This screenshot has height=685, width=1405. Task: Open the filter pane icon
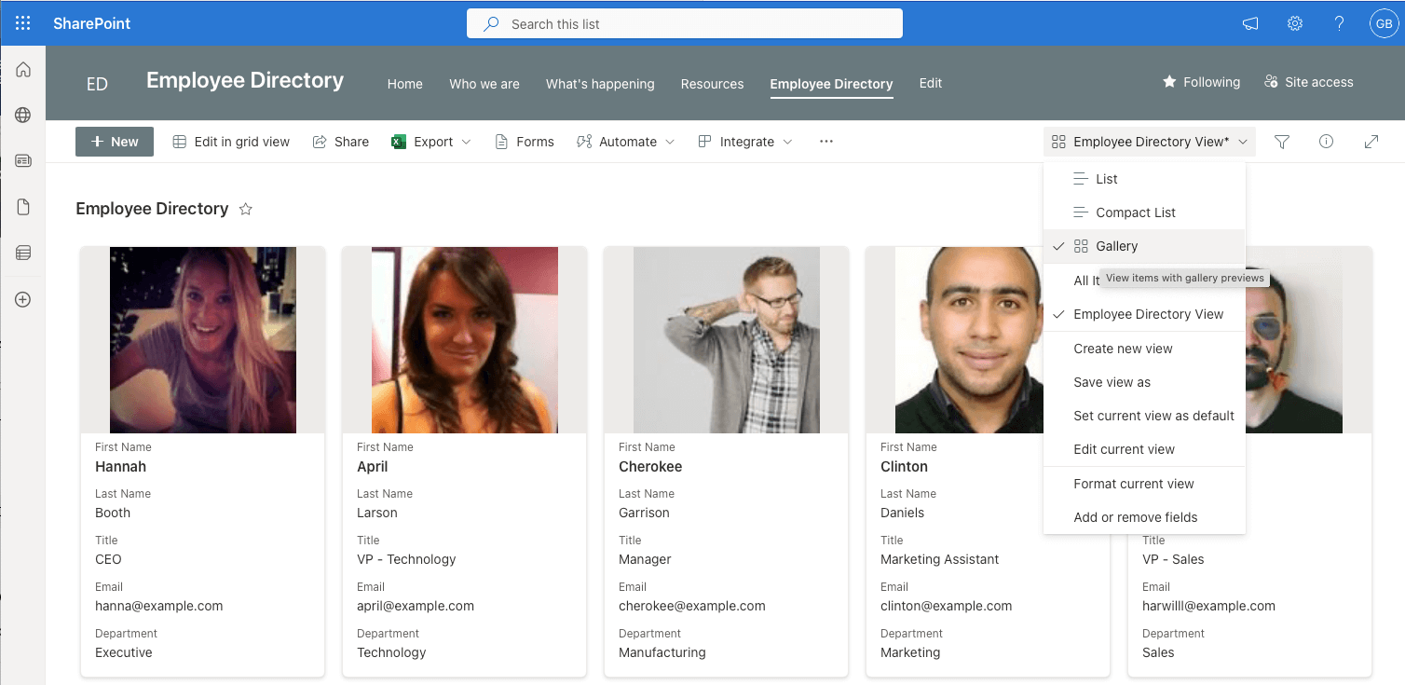click(x=1281, y=142)
